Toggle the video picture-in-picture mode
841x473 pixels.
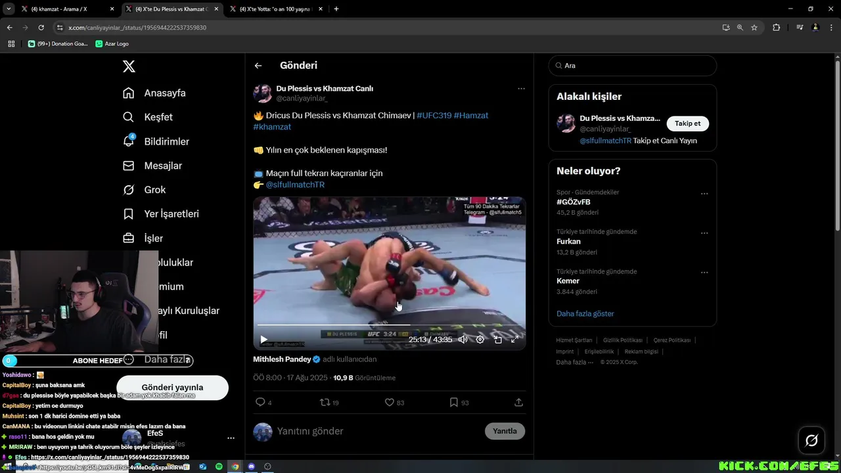(497, 340)
